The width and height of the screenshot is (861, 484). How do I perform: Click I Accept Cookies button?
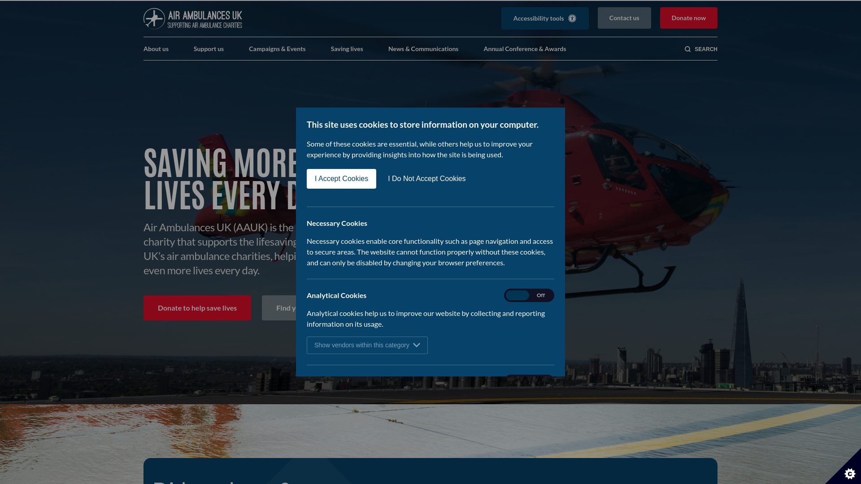(341, 179)
